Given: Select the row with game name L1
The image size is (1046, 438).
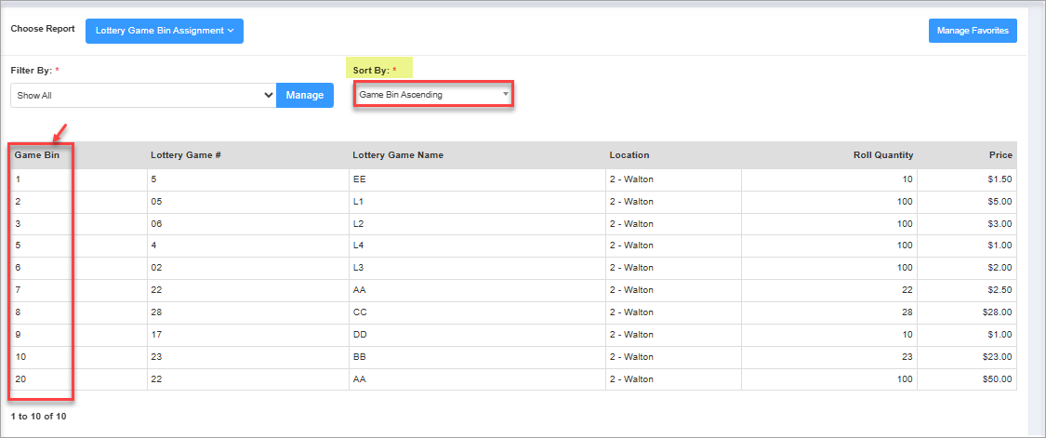Looking at the screenshot, I should point(360,202).
